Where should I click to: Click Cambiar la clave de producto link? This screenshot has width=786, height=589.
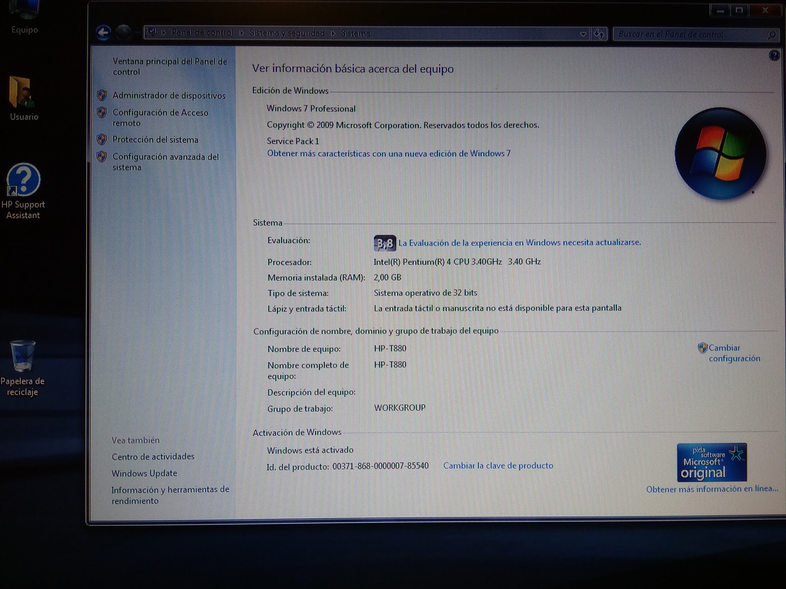498,465
